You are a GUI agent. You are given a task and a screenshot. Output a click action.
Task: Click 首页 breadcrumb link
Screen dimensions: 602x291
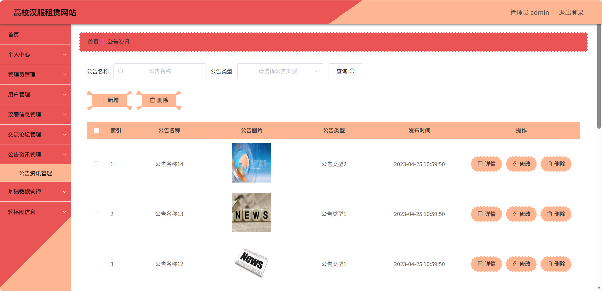[93, 42]
